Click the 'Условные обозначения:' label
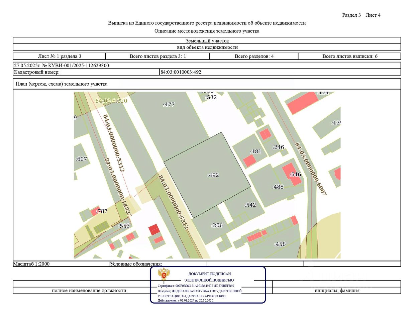The width and height of the screenshot is (414, 320). coord(136,264)
